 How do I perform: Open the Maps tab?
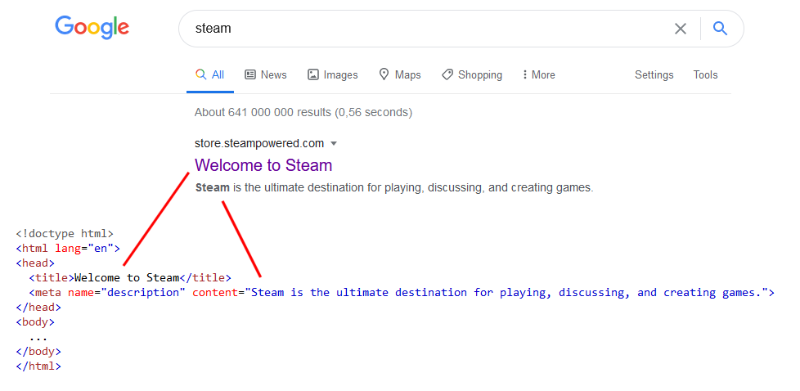(x=399, y=75)
